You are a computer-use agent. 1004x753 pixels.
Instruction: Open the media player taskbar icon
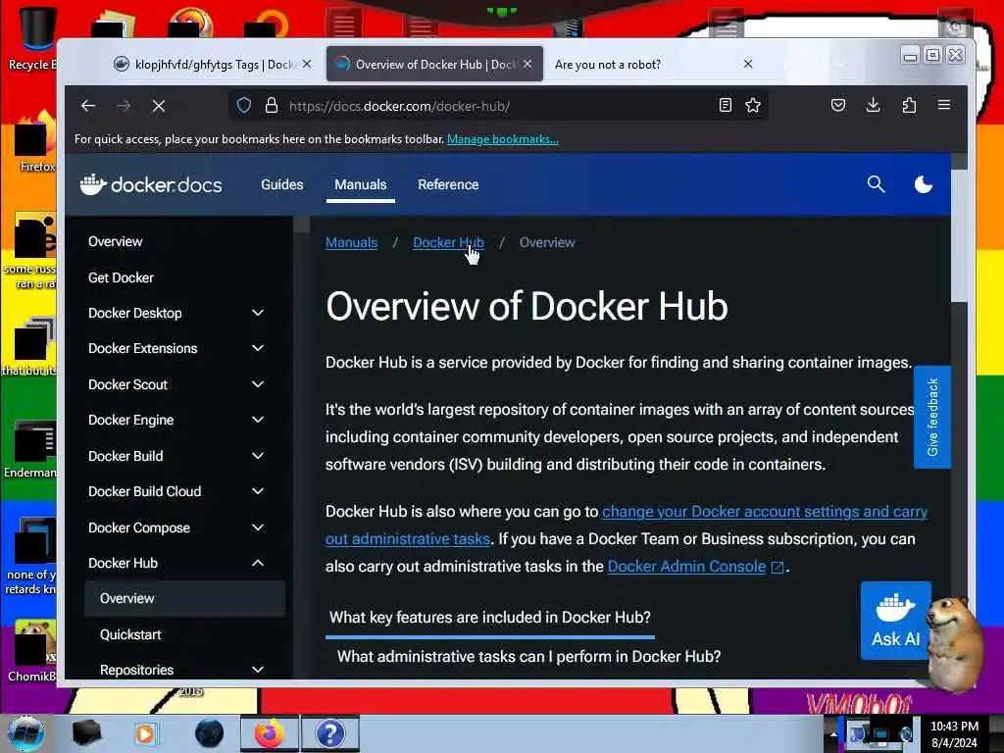tap(145, 733)
